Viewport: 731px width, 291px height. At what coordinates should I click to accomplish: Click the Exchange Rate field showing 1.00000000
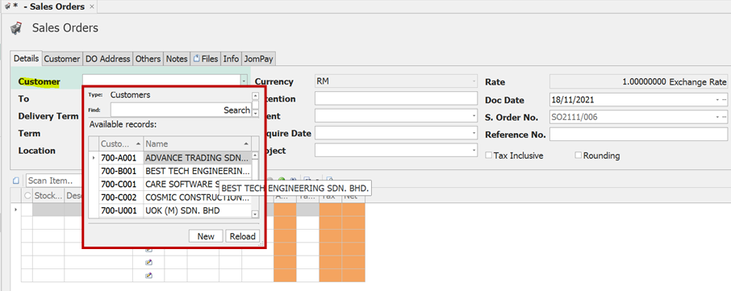[x=638, y=81]
